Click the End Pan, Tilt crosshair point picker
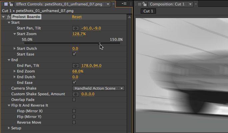Screen dimensions: 228x133 click(76, 65)
